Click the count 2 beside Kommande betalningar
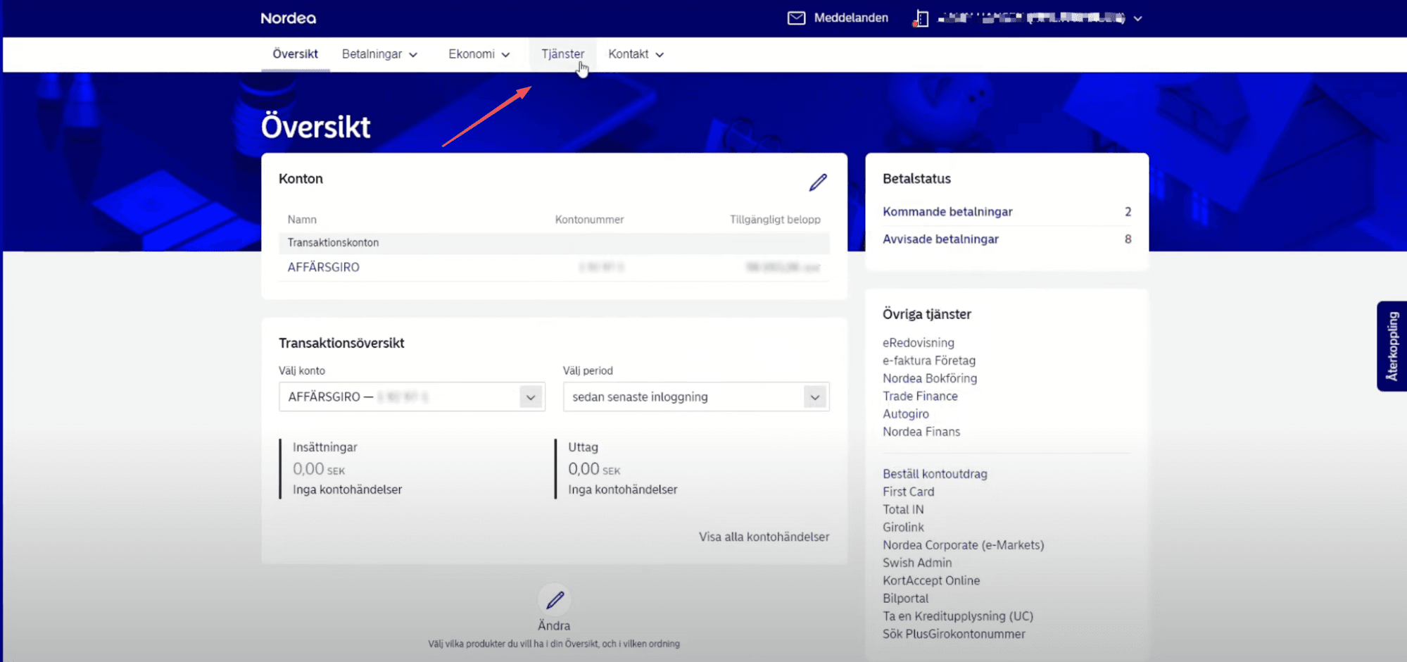The height and width of the screenshot is (662, 1407). coord(1128,211)
